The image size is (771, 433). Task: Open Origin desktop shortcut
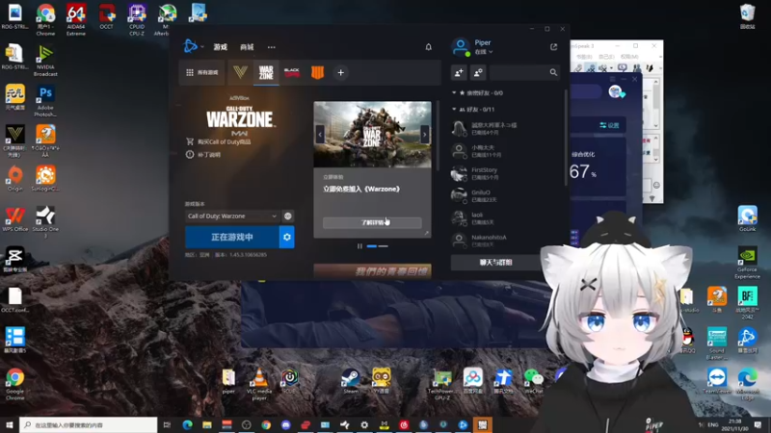(x=14, y=179)
